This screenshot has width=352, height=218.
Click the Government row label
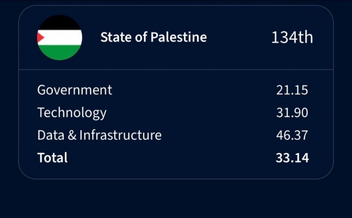pos(75,90)
